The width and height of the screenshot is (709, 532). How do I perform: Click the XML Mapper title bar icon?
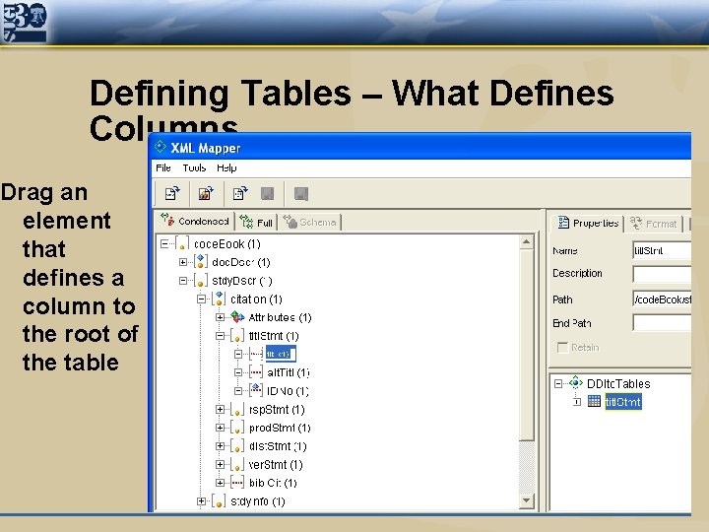pyautogui.click(x=161, y=147)
